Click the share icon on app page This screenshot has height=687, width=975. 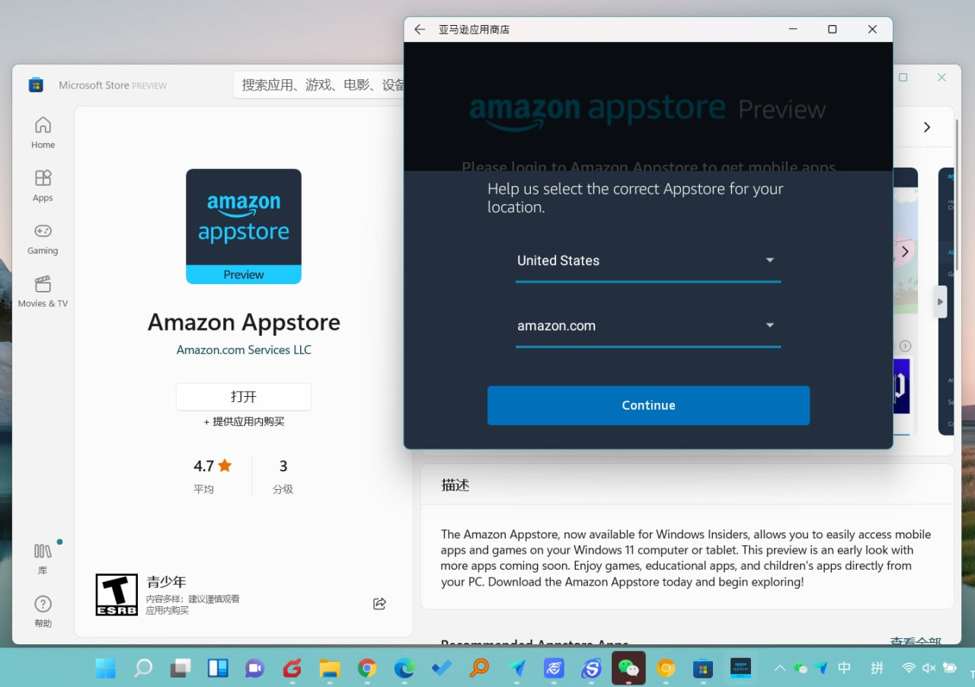[x=379, y=604]
